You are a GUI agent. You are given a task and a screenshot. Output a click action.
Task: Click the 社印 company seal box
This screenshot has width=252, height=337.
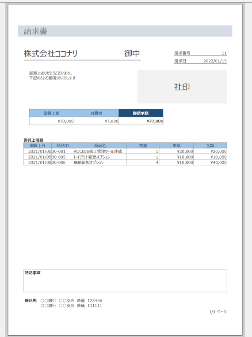(182, 87)
